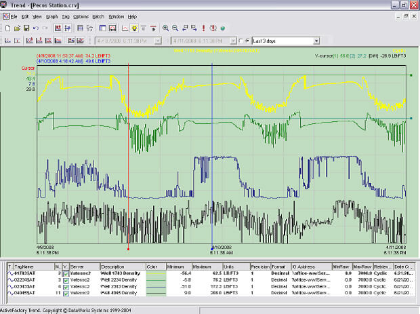Click the red-lined axis icon on second toolbar
Image resolution: width=420 pixels, height=314 pixels.
17,41
